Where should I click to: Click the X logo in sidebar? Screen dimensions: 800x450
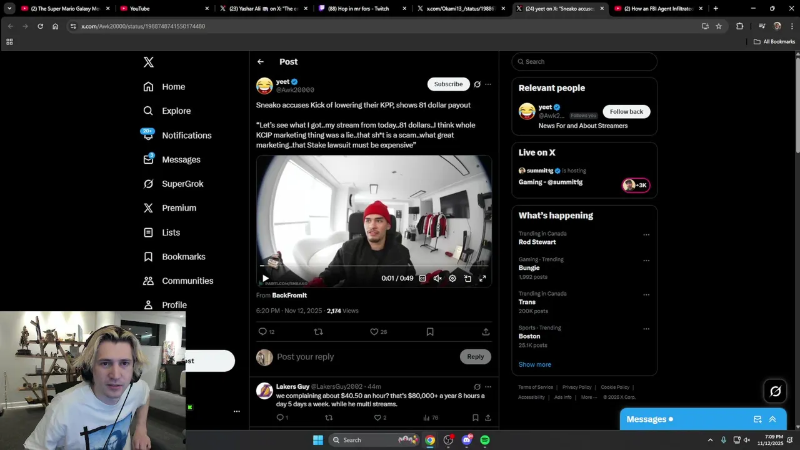coord(148,62)
